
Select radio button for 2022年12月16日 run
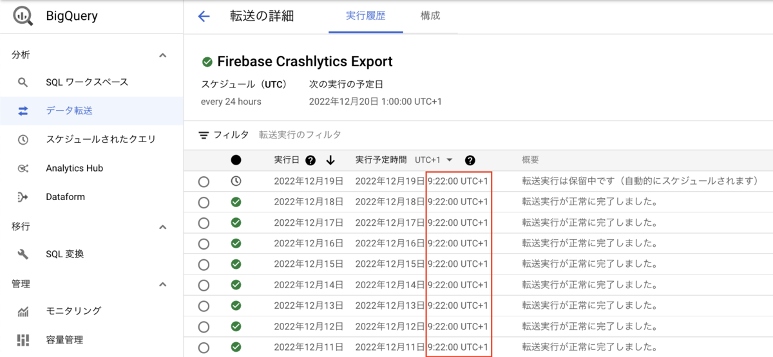coord(204,244)
